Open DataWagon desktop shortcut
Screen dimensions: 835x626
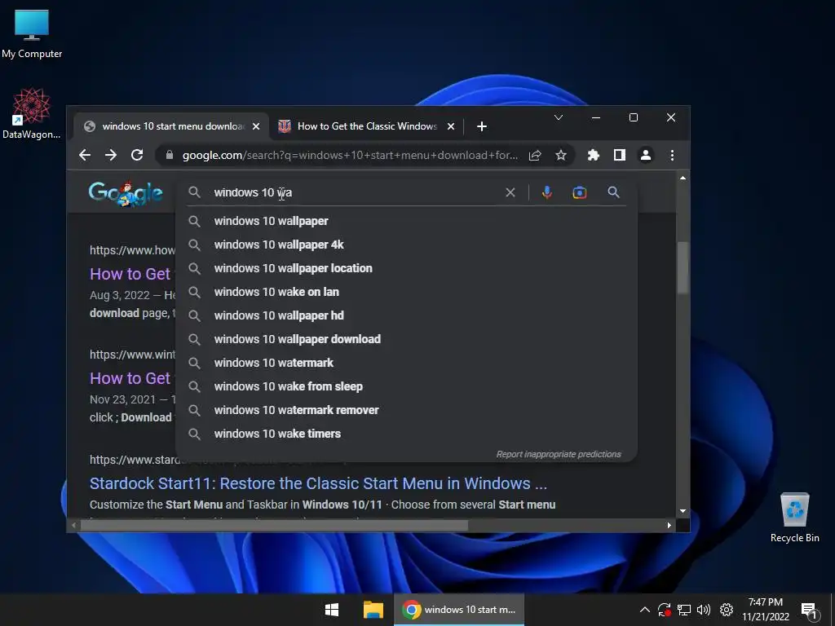click(32, 114)
